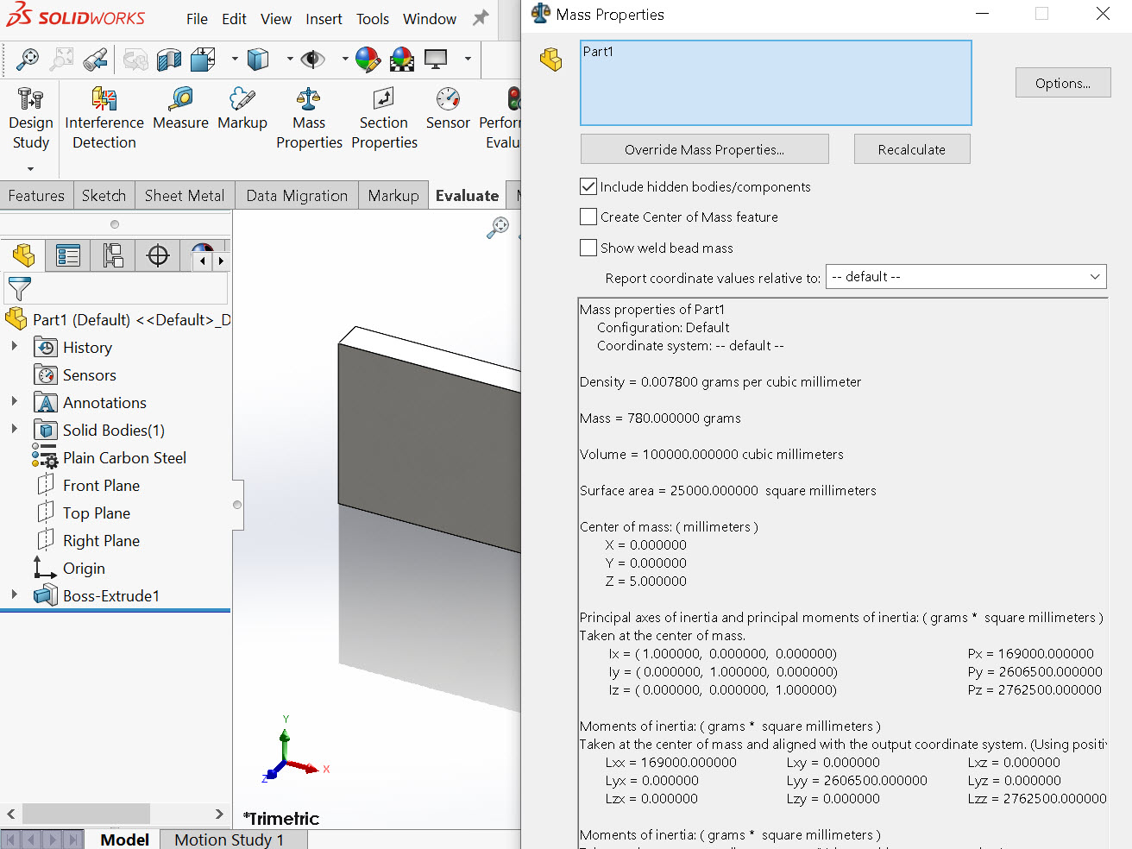Click the feature tree filter icon
This screenshot has height=849, width=1132.
point(19,288)
